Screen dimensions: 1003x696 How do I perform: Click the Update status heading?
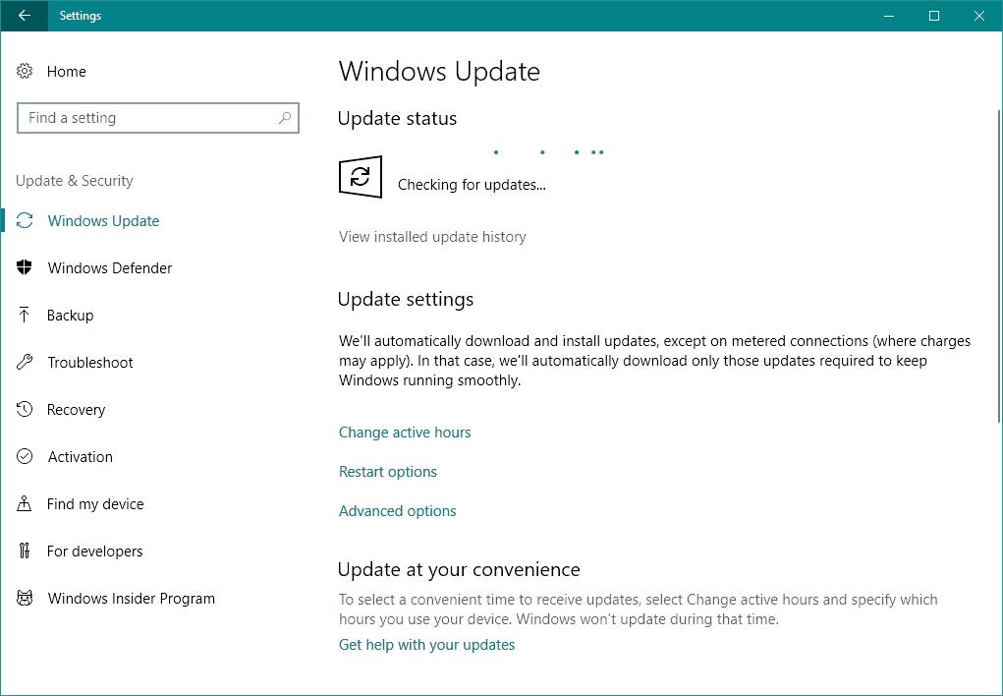point(397,118)
